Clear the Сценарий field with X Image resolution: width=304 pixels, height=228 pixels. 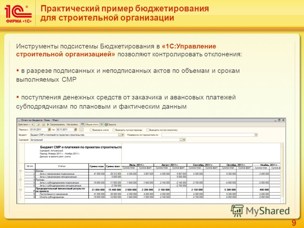[x=184, y=139]
